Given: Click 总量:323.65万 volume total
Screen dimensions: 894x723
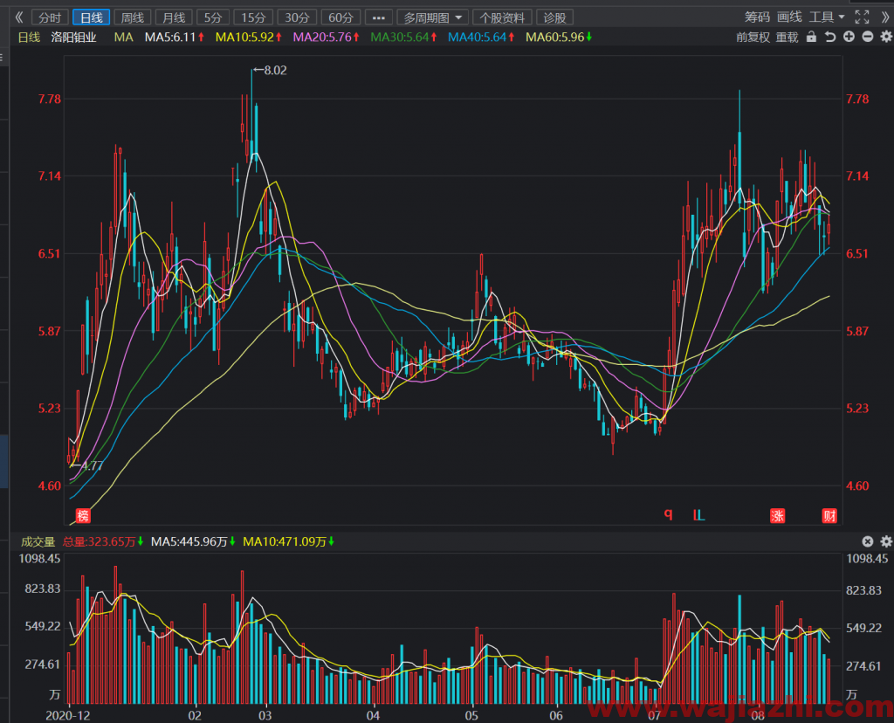Looking at the screenshot, I should pyautogui.click(x=103, y=541).
